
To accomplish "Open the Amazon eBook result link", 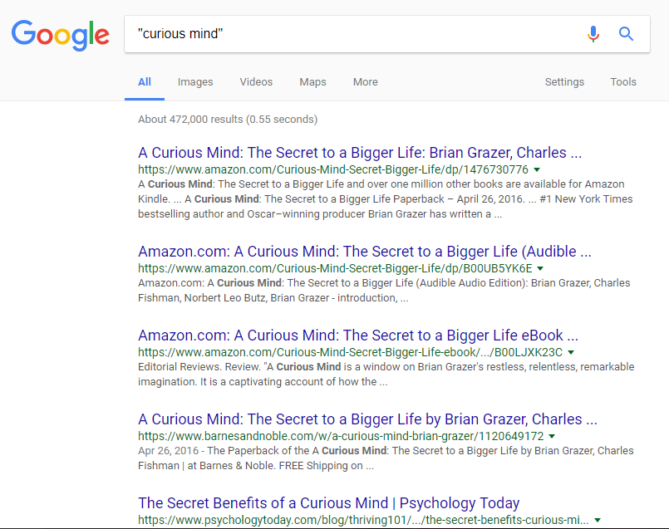I will [358, 336].
